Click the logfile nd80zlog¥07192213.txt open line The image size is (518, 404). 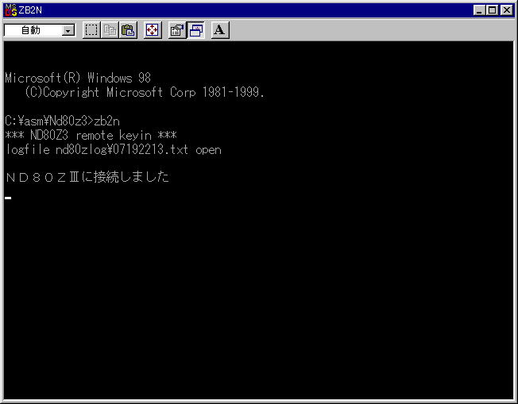coord(114,150)
